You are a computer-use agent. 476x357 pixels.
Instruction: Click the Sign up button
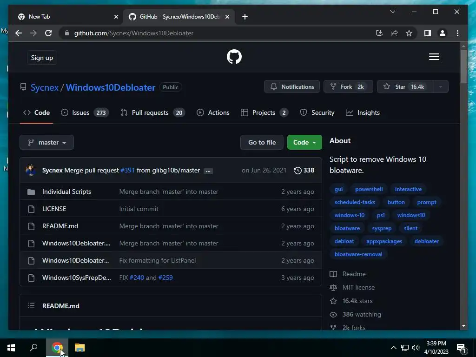point(42,58)
